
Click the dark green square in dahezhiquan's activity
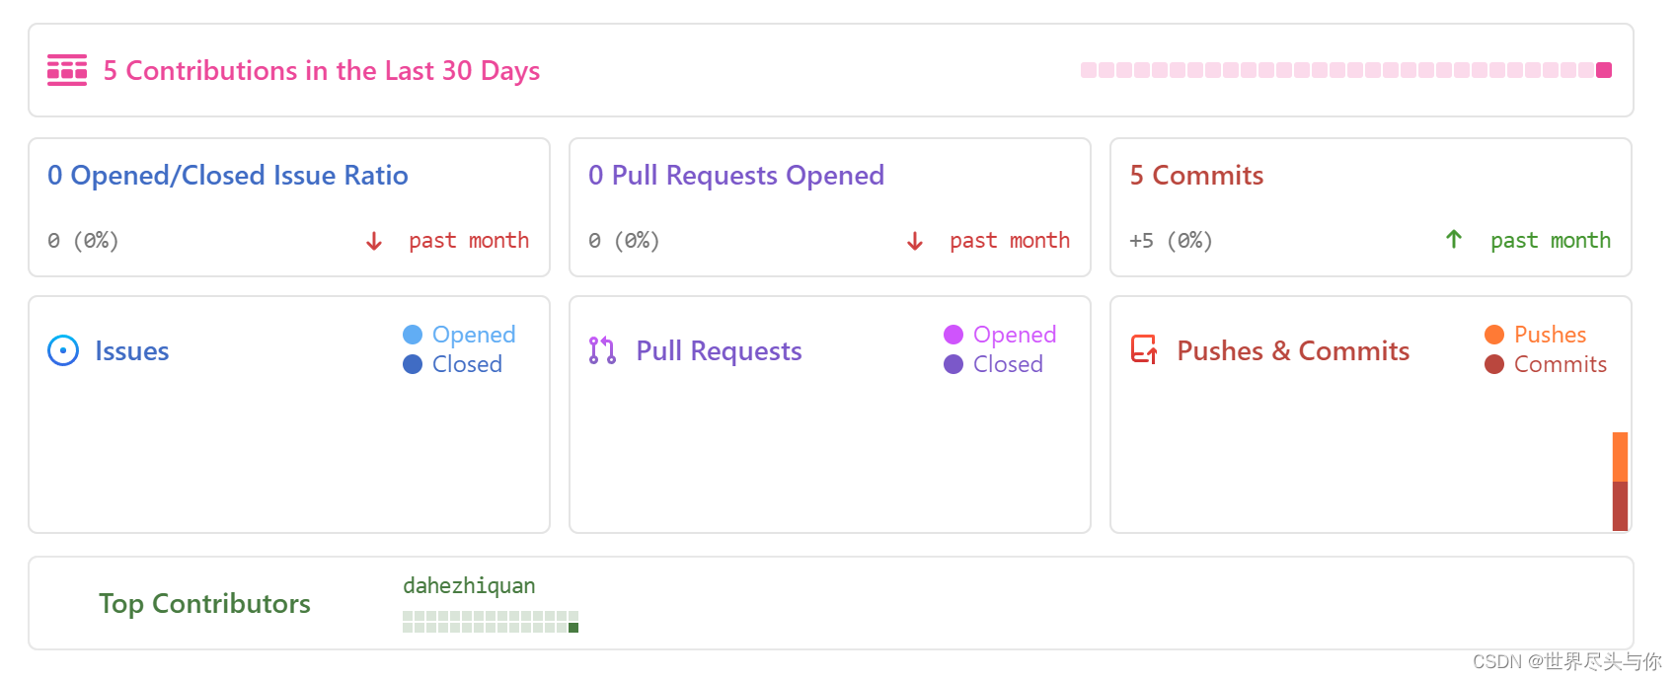(573, 628)
